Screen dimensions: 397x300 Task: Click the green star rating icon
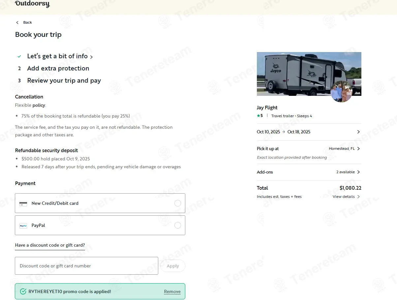pos(259,116)
